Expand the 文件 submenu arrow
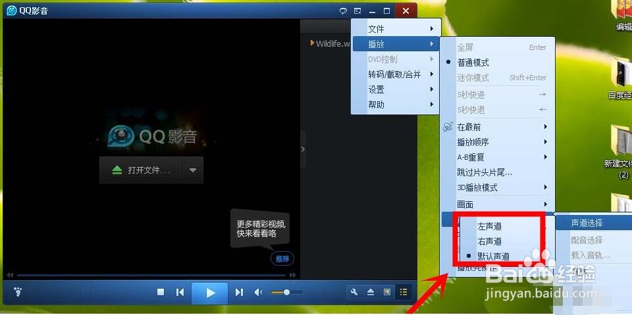Screen dimensions: 632x315 432,28
